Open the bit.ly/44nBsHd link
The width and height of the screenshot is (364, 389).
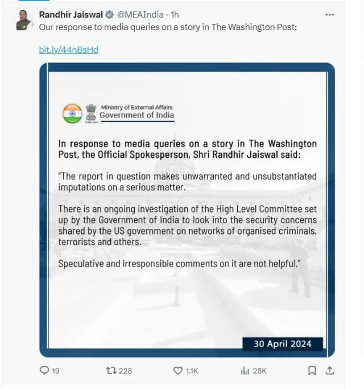pyautogui.click(x=68, y=49)
